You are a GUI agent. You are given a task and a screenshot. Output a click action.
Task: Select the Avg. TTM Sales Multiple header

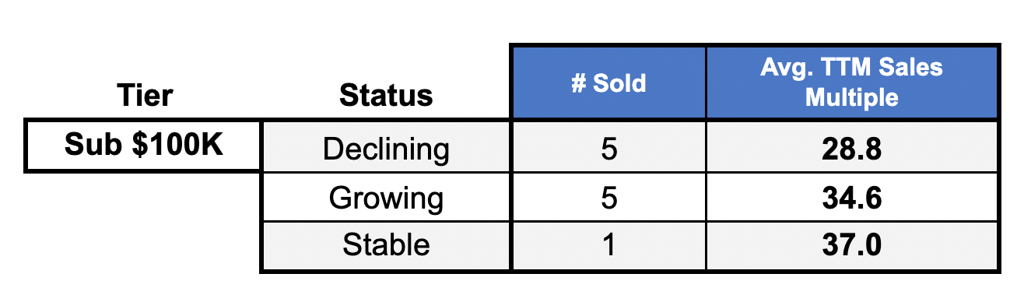tap(851, 83)
